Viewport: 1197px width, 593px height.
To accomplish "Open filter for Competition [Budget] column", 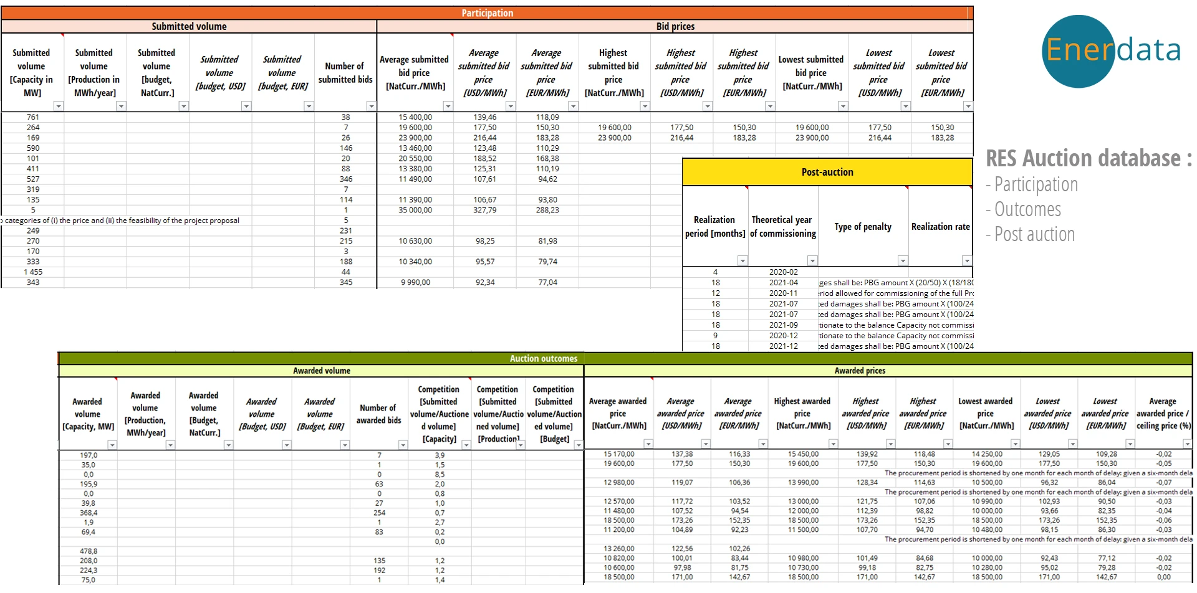I will coord(578,445).
